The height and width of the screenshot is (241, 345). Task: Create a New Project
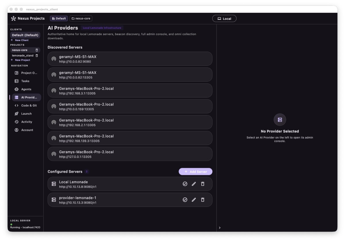click(20, 60)
